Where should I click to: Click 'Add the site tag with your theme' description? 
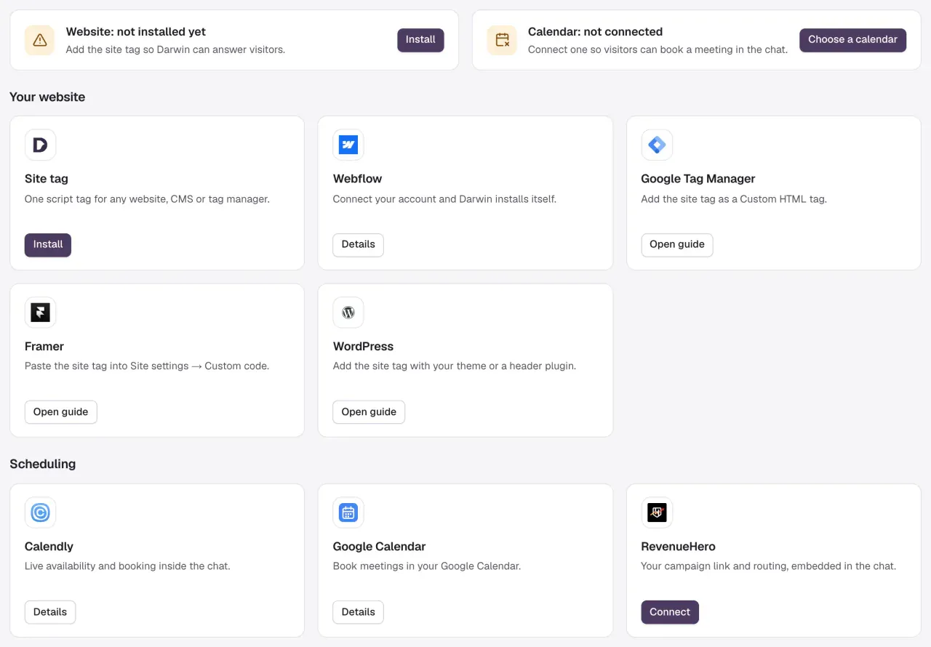[455, 366]
